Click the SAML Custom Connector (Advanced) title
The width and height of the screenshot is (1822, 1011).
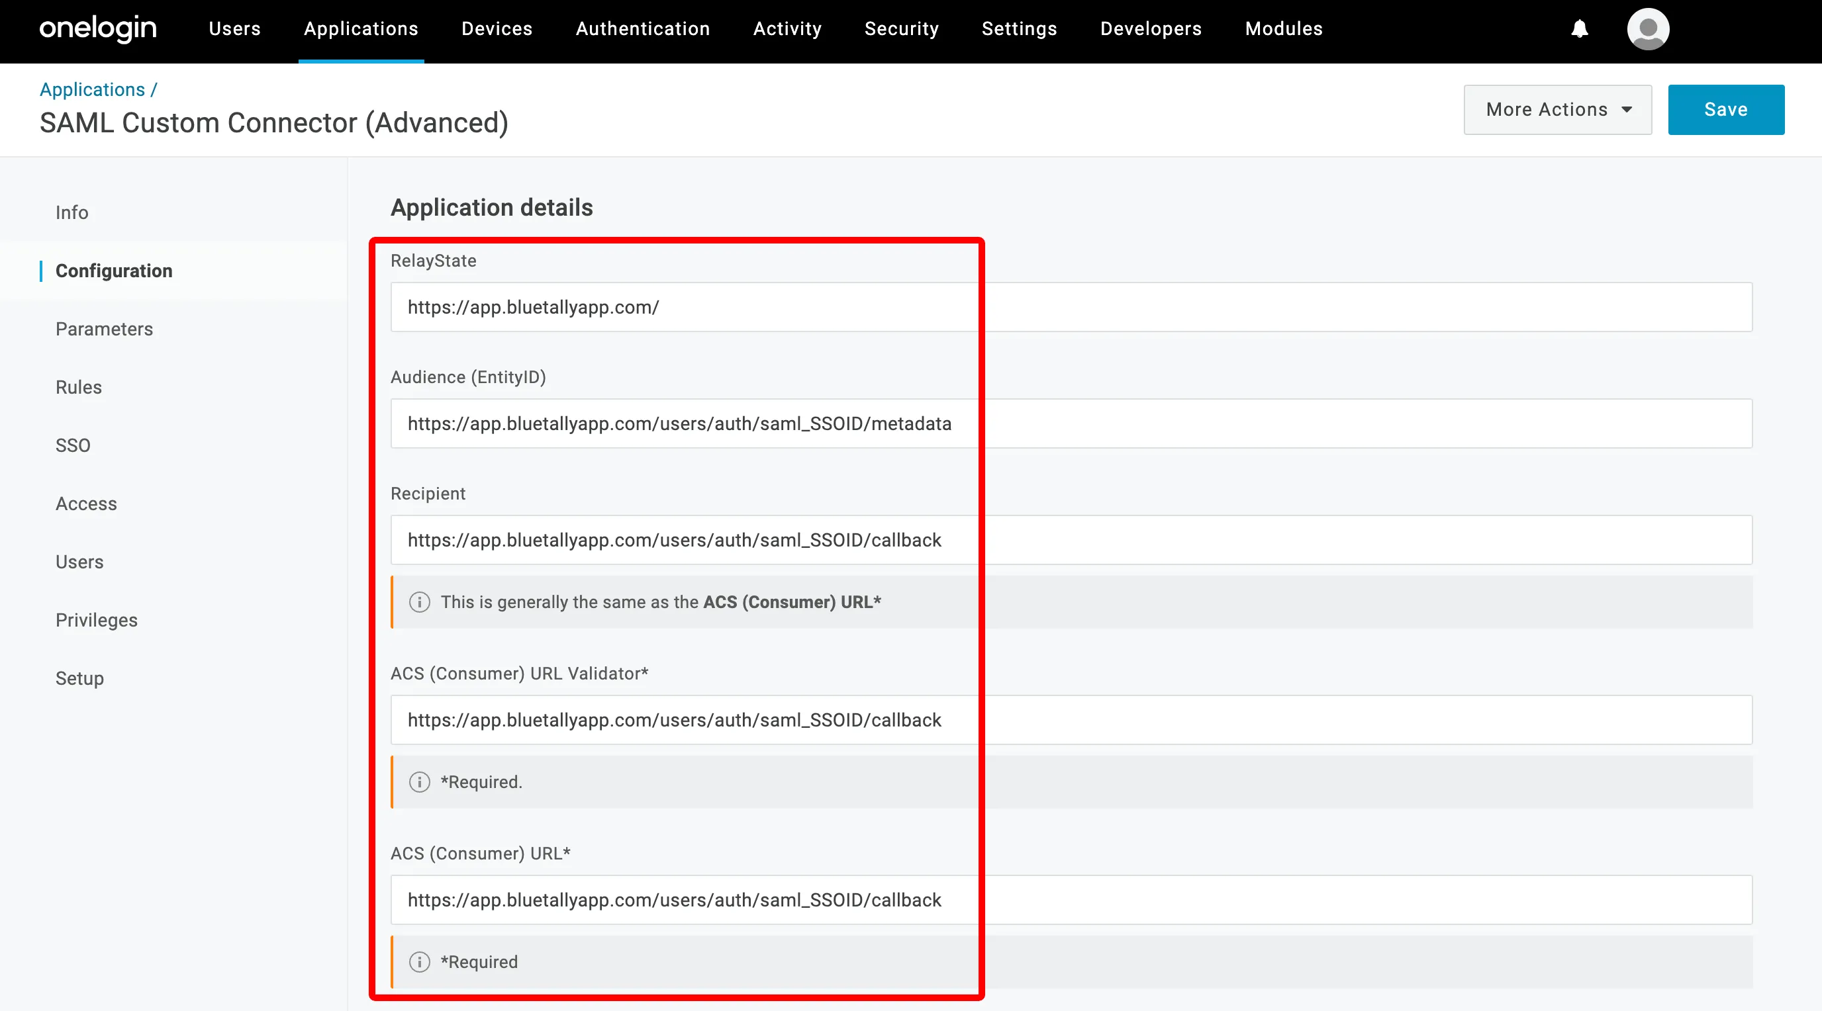275,123
